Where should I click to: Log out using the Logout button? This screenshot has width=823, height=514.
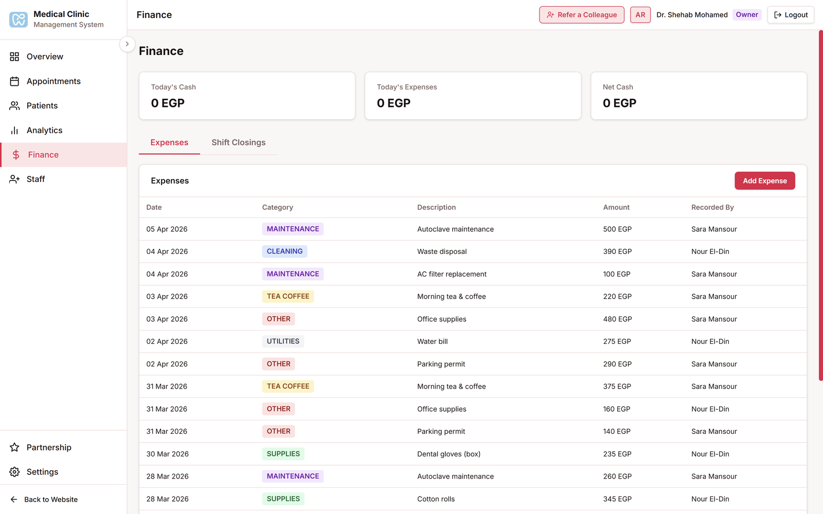(791, 15)
